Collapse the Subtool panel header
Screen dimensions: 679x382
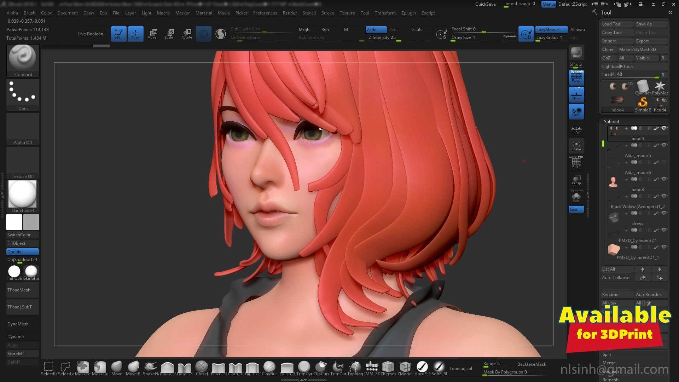pyautogui.click(x=611, y=121)
